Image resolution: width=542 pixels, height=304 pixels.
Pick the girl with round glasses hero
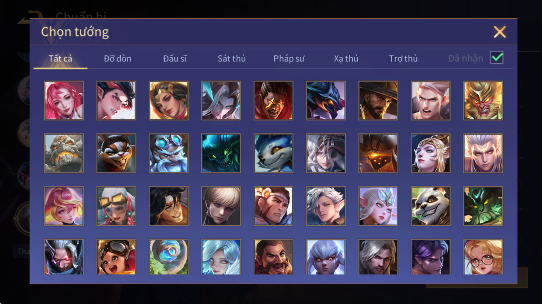483,257
